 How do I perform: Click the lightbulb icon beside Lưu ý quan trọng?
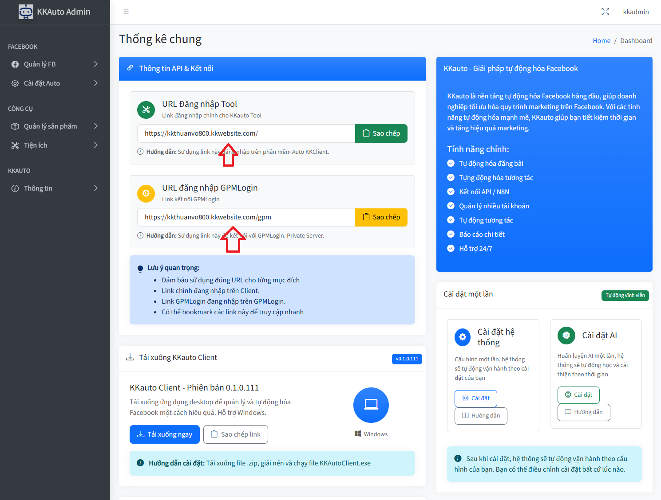coord(140,269)
